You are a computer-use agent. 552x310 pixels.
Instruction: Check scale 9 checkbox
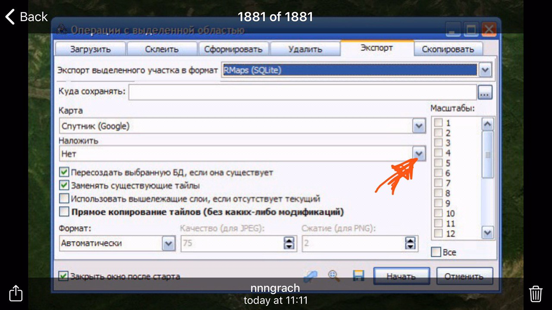pos(438,203)
